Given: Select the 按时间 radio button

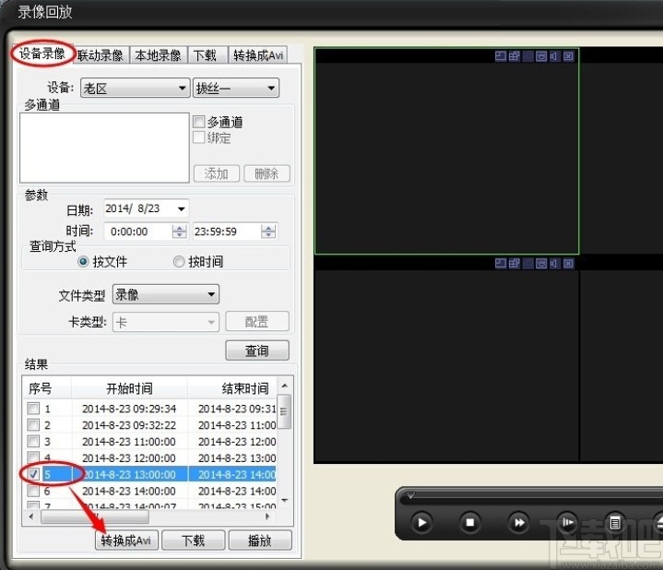Looking at the screenshot, I should [x=179, y=262].
